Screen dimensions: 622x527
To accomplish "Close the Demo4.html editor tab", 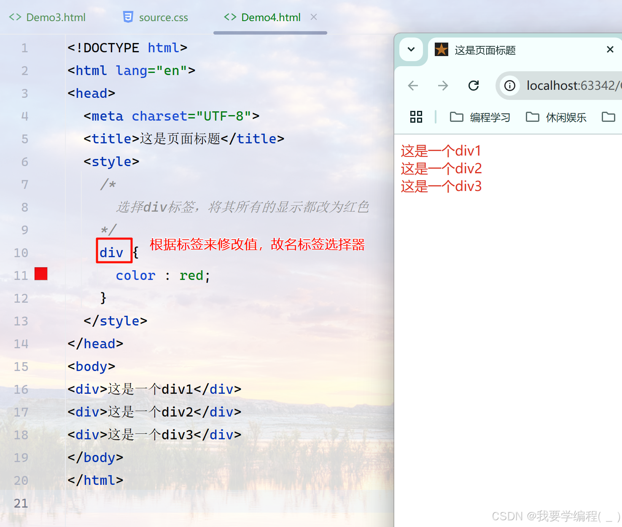I will [x=314, y=17].
